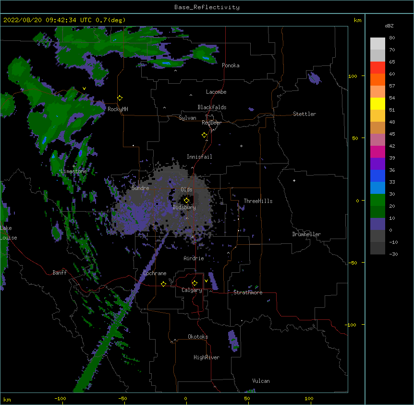Pick the pink 42 dBZ legend swatch
Screen dimensions: 414x405
coord(377,139)
